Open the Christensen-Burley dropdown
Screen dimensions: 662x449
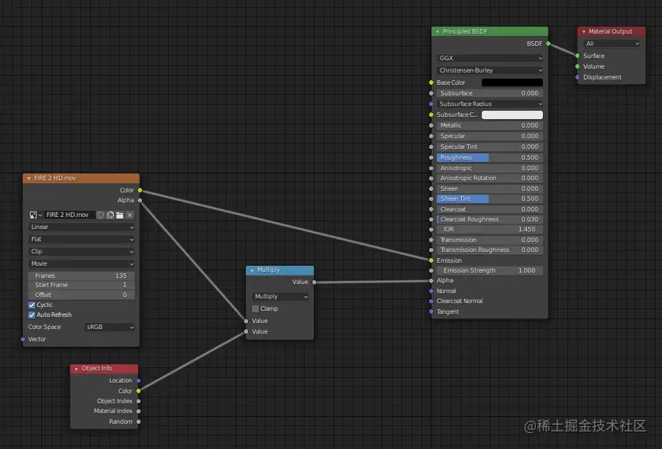coord(489,70)
